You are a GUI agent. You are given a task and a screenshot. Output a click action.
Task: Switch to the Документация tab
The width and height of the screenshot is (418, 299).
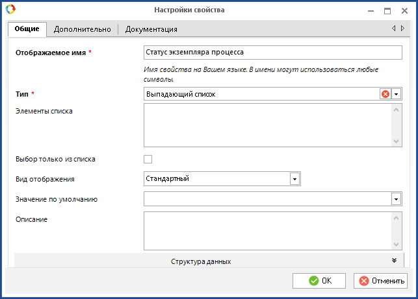pyautogui.click(x=151, y=29)
